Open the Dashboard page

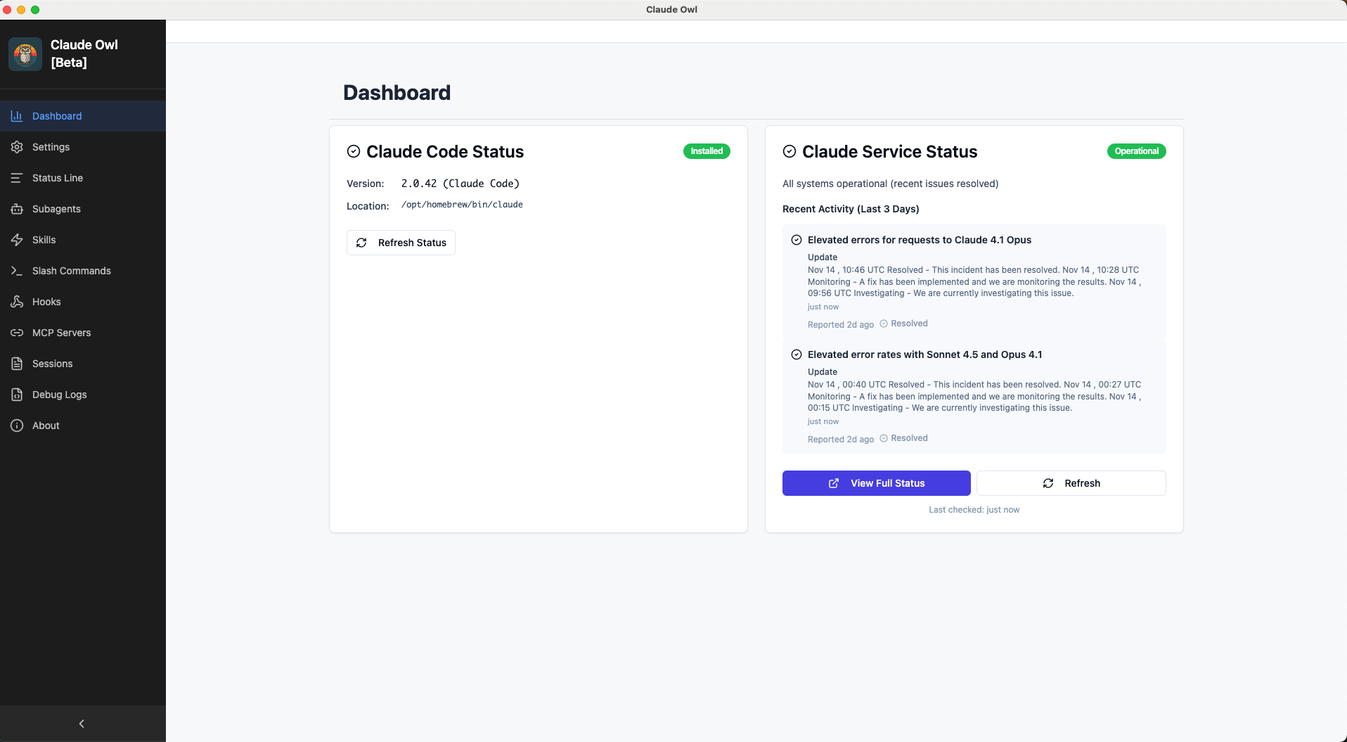pyautogui.click(x=83, y=116)
